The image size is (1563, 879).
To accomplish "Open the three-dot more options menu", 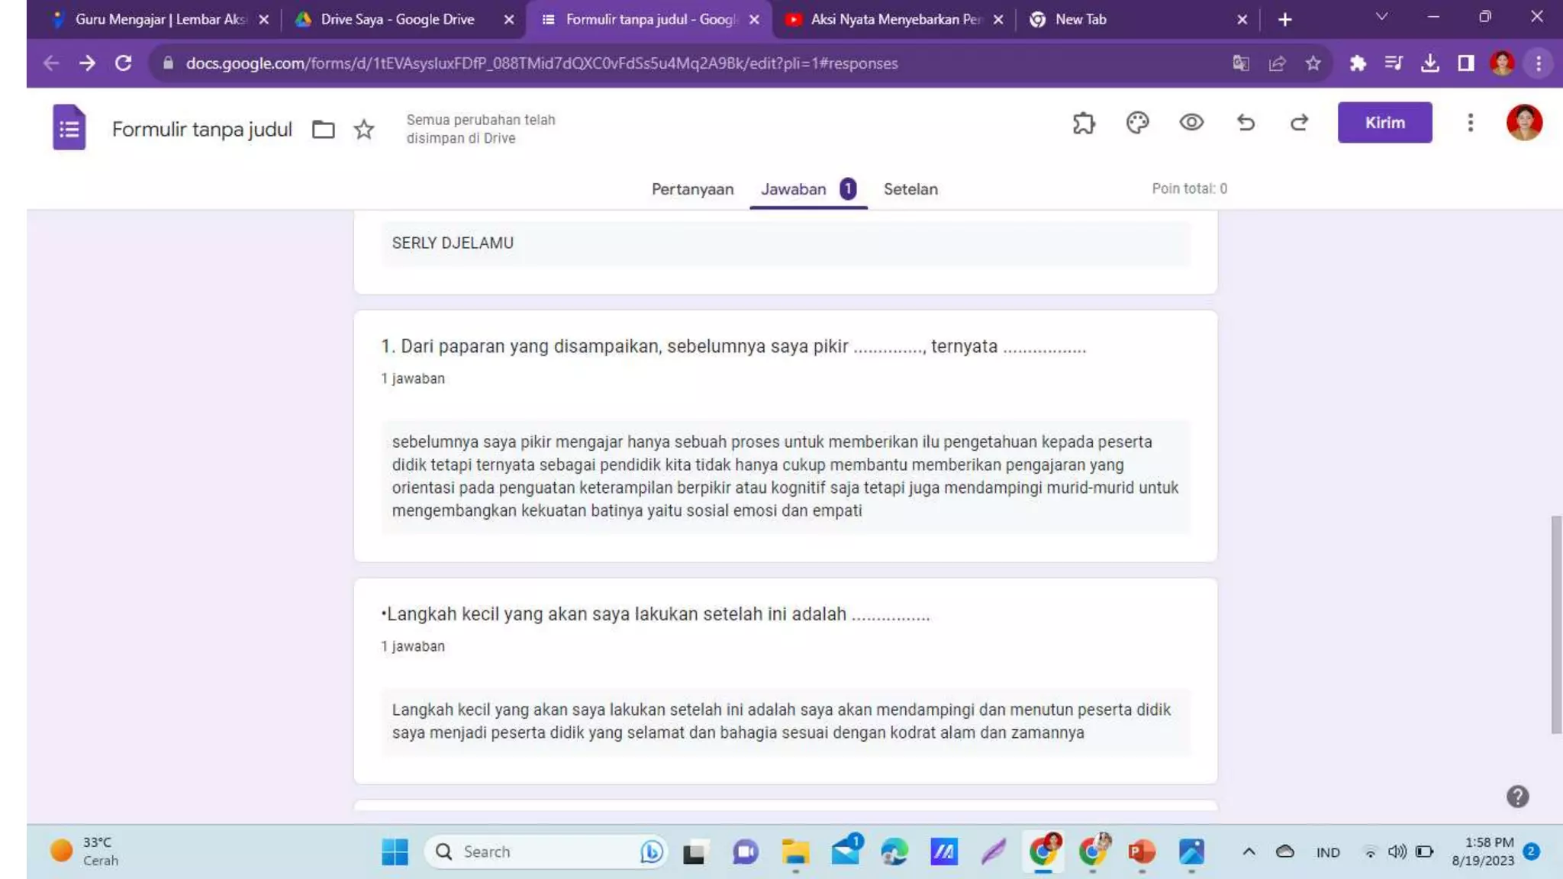I will coord(1470,123).
